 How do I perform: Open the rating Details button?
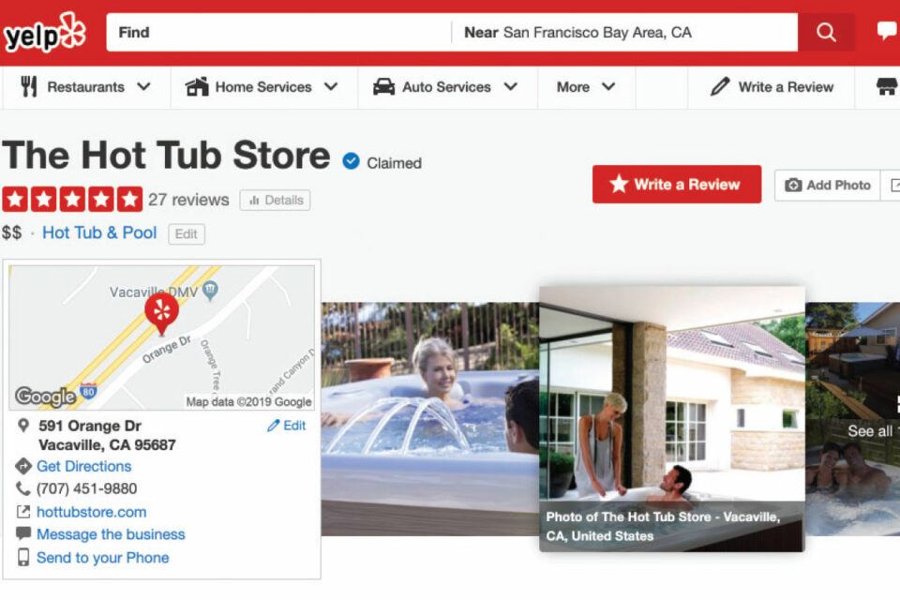pyautogui.click(x=275, y=201)
